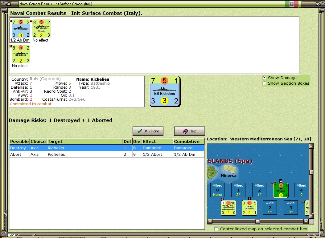Click the Cumulative column header

coord(189,141)
